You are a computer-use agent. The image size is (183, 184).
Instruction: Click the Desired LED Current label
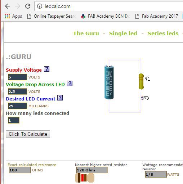(x=31, y=99)
